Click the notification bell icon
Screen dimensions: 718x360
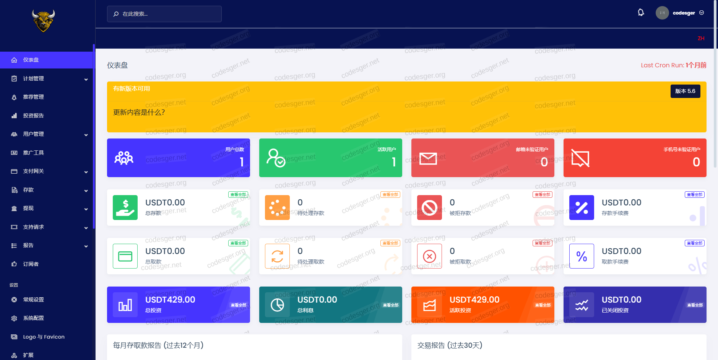point(641,13)
